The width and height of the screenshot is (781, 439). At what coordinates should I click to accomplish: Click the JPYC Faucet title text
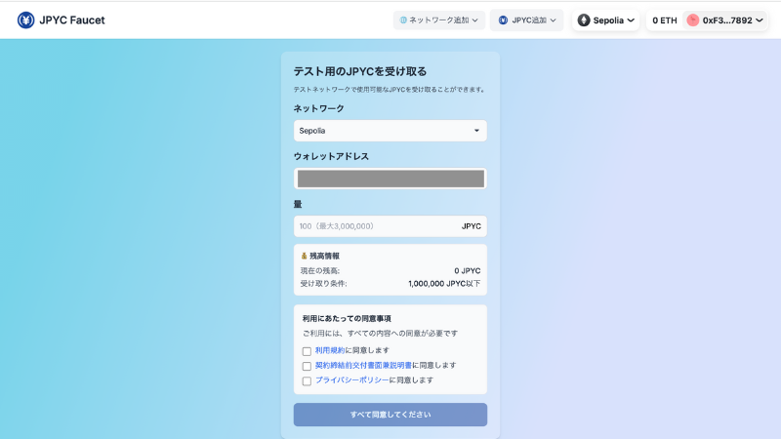[x=71, y=20]
